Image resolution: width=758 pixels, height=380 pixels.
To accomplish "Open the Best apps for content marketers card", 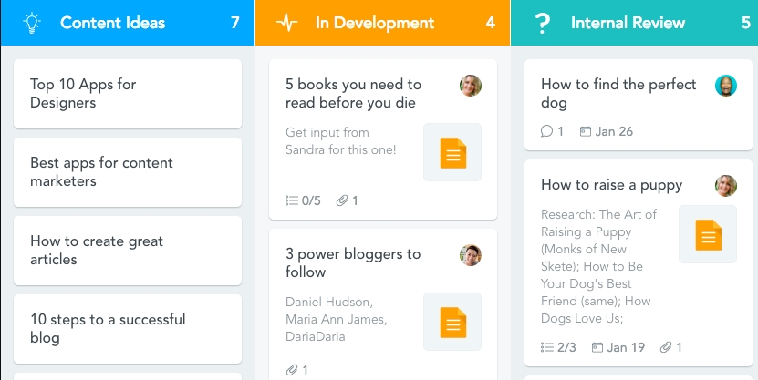I will [128, 172].
